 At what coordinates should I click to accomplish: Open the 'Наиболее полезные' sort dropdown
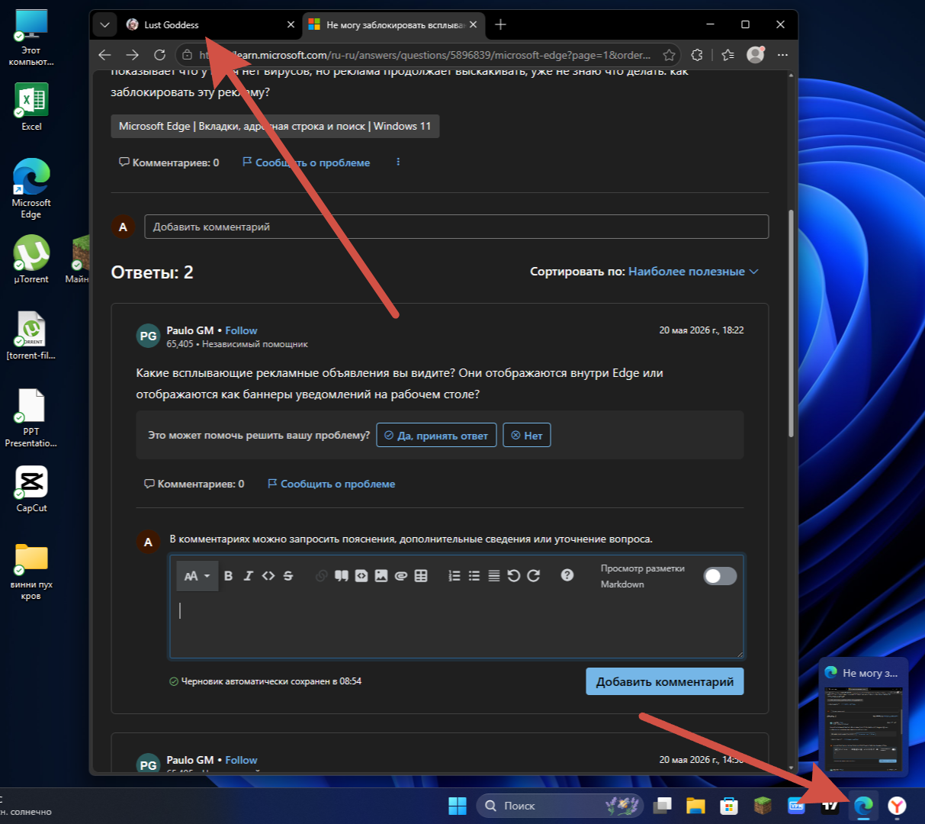click(693, 272)
